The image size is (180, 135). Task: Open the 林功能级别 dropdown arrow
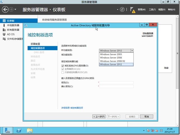point(132,50)
